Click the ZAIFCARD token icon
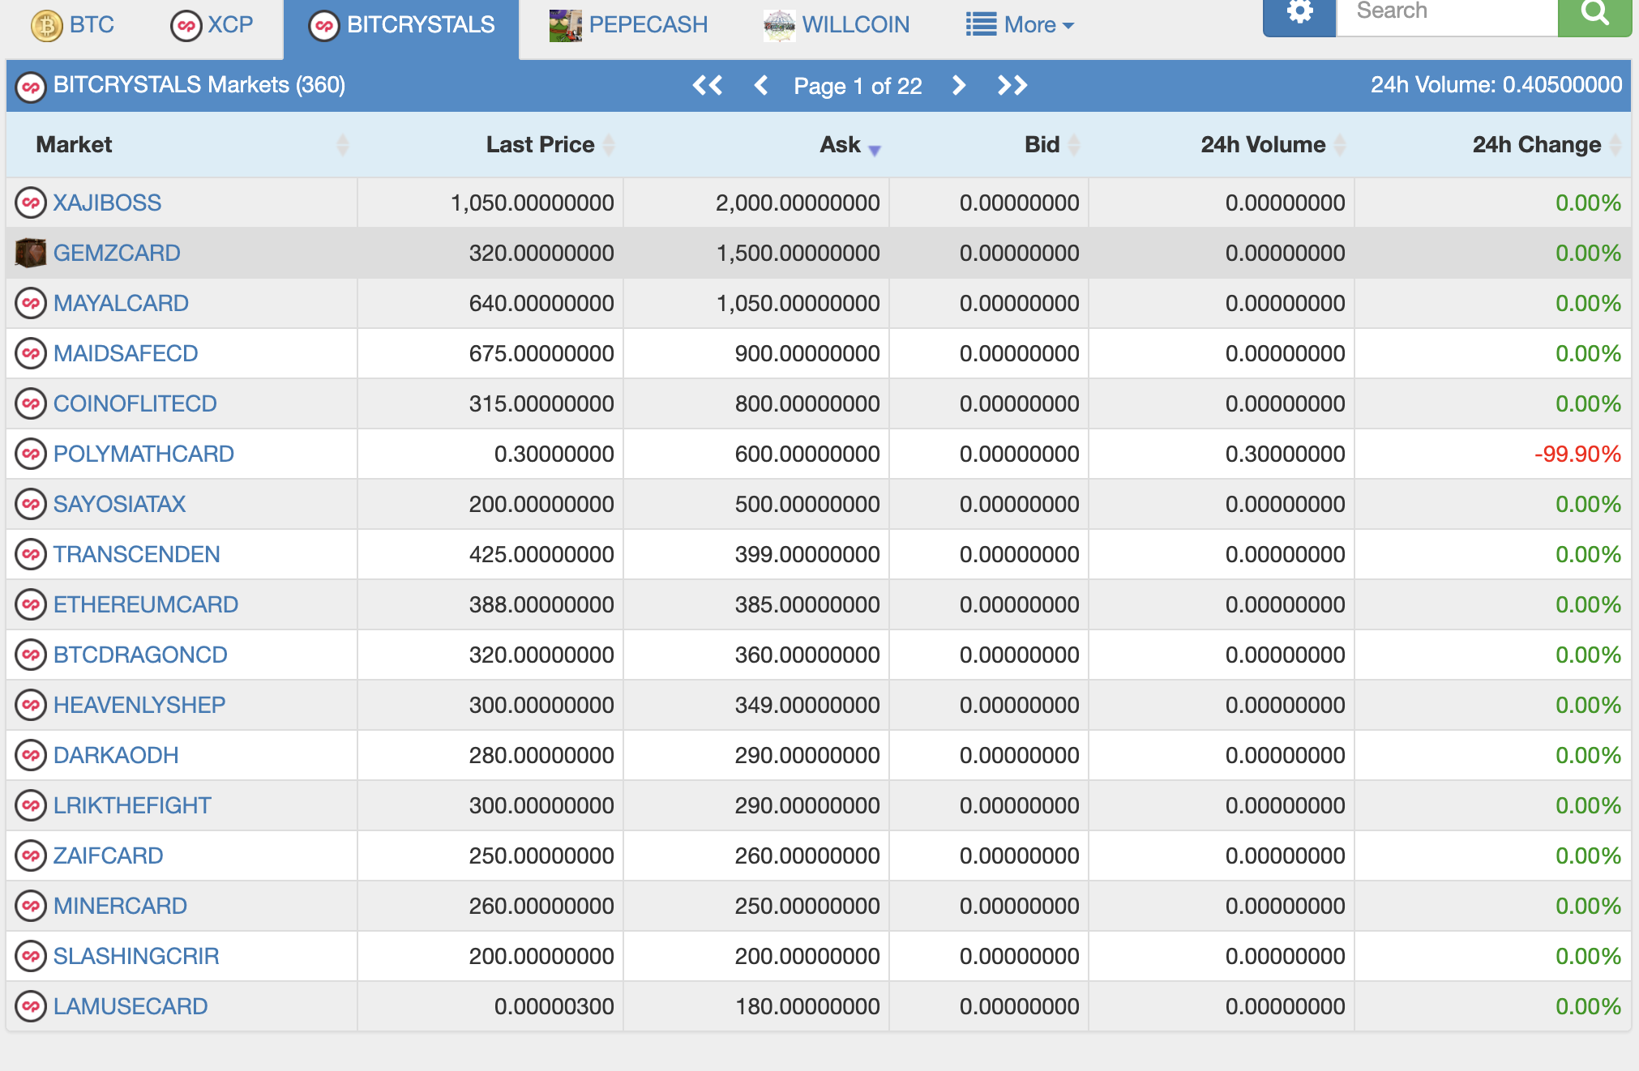The image size is (1639, 1071). 31,856
